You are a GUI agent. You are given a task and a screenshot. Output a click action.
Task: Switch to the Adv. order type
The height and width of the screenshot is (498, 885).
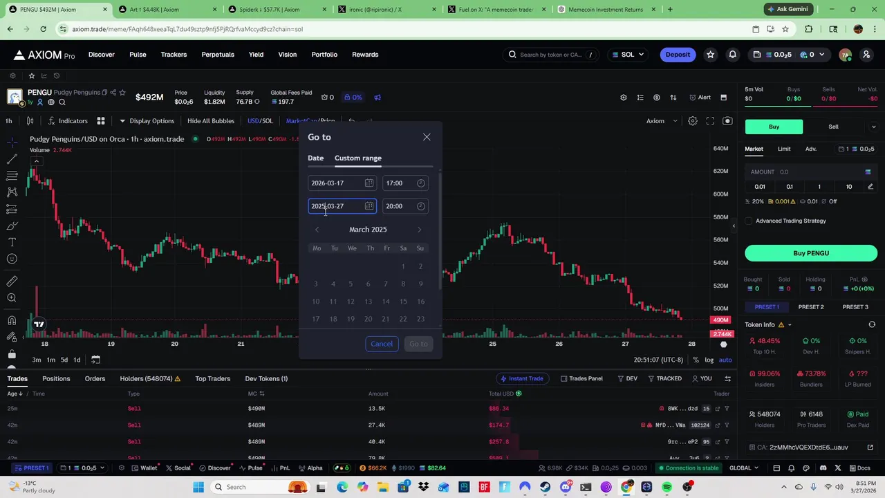811,149
